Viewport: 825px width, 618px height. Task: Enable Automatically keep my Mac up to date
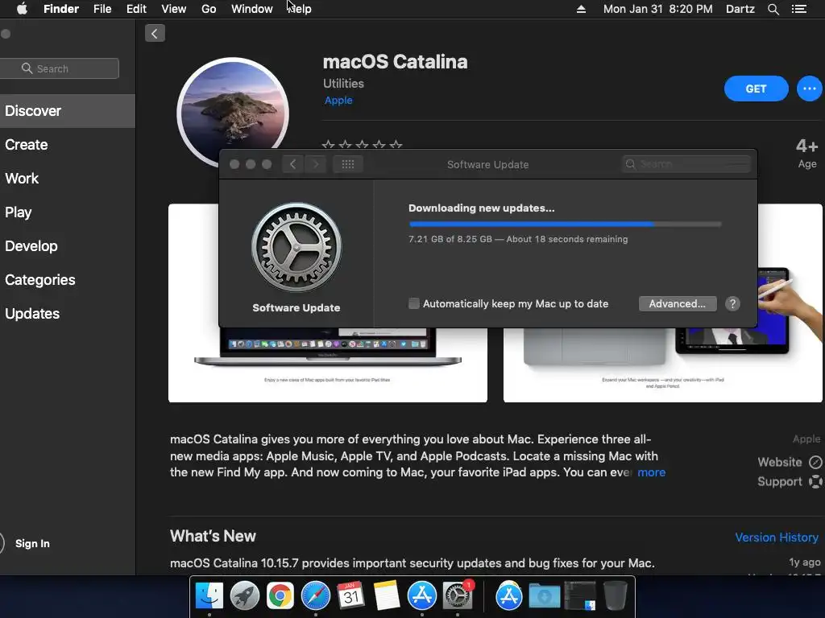(414, 303)
